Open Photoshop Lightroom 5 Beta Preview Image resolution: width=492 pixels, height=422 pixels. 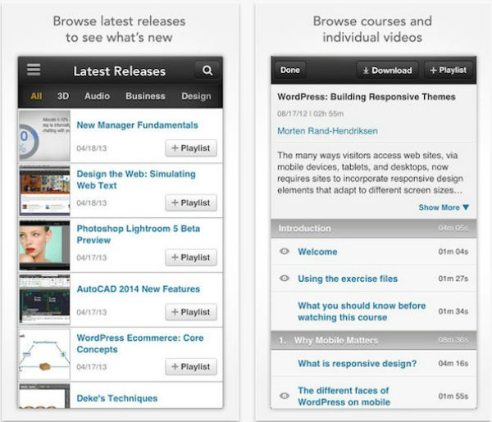139,234
